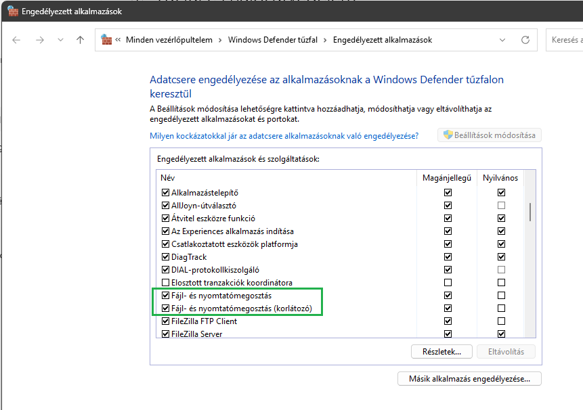Open link about risks of allowing apps
The height and width of the screenshot is (410, 583).
pos(284,136)
